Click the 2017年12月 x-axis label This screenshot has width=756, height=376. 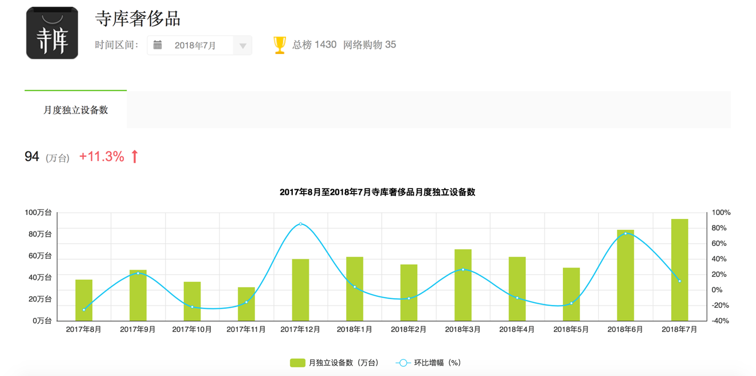coord(300,330)
